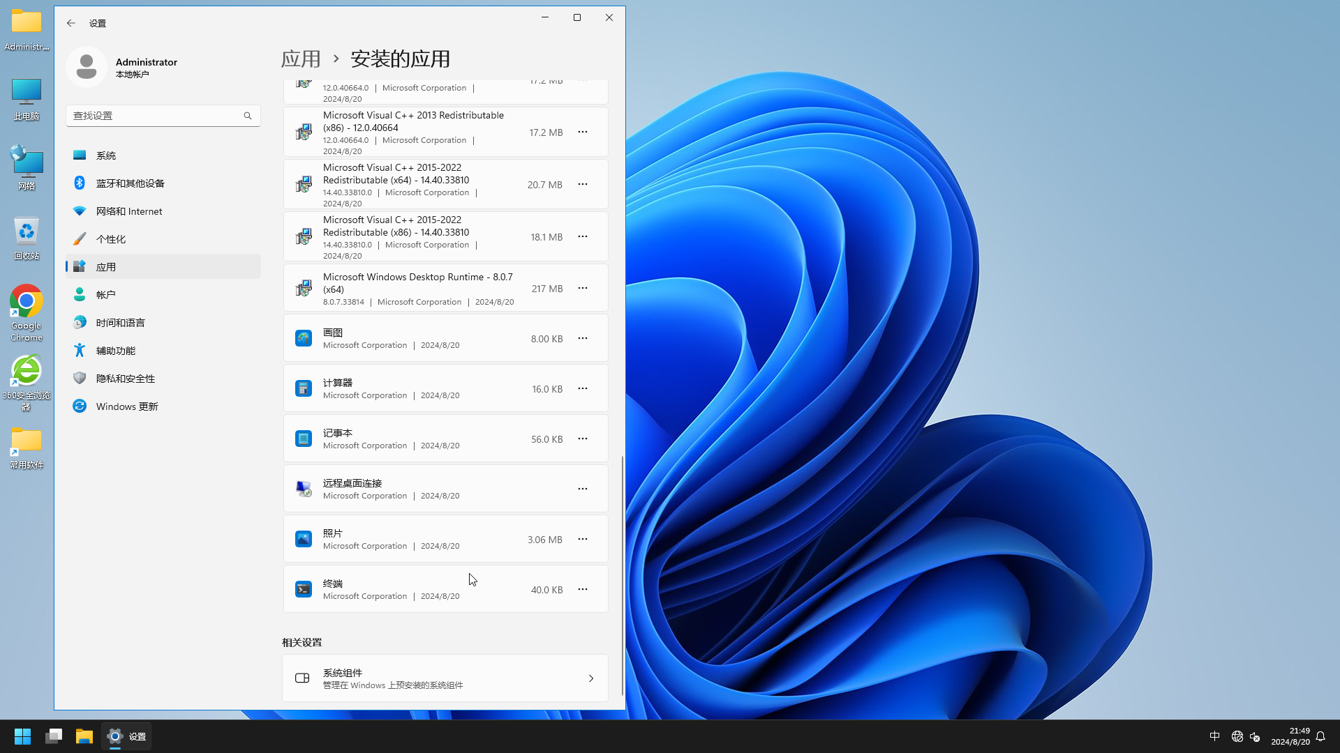Open 画图 (Paint) app settings

[583, 337]
